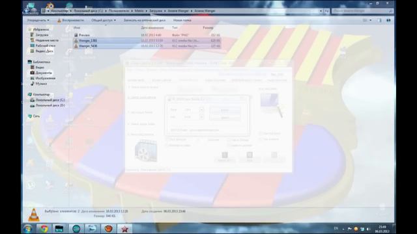Screen dimensions: 417x234
Task: Open the Windows Start button
Action: [x=27, y=229]
